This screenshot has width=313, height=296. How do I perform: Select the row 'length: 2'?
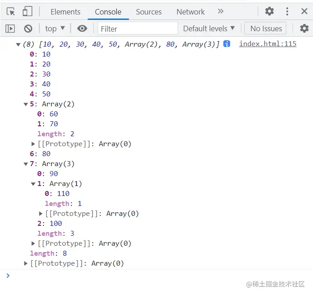pyautogui.click(x=56, y=134)
